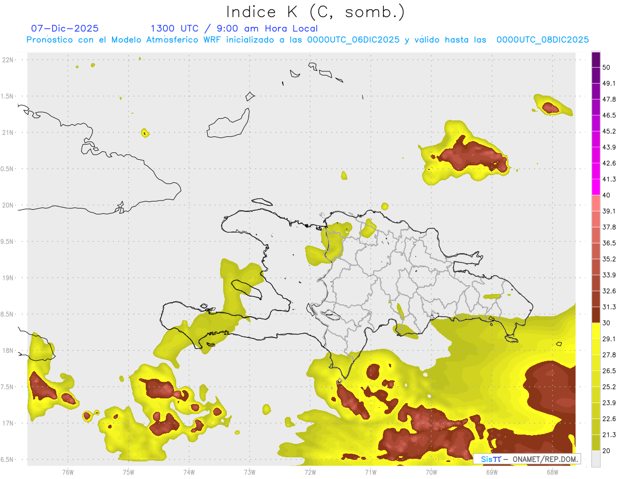Click the '74W' longitude label
The image size is (620, 479).
(x=189, y=472)
